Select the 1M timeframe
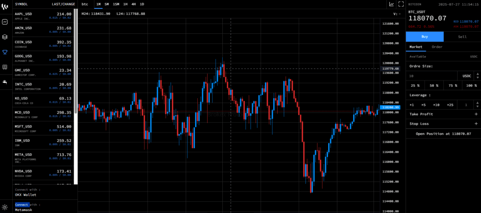 [x=99, y=4]
